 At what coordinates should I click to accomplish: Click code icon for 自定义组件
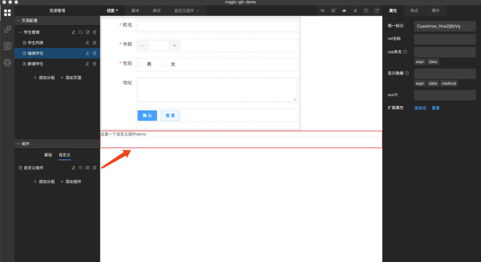(x=81, y=168)
